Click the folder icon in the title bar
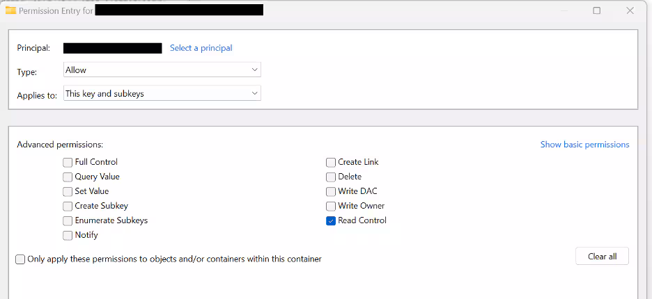 10,10
